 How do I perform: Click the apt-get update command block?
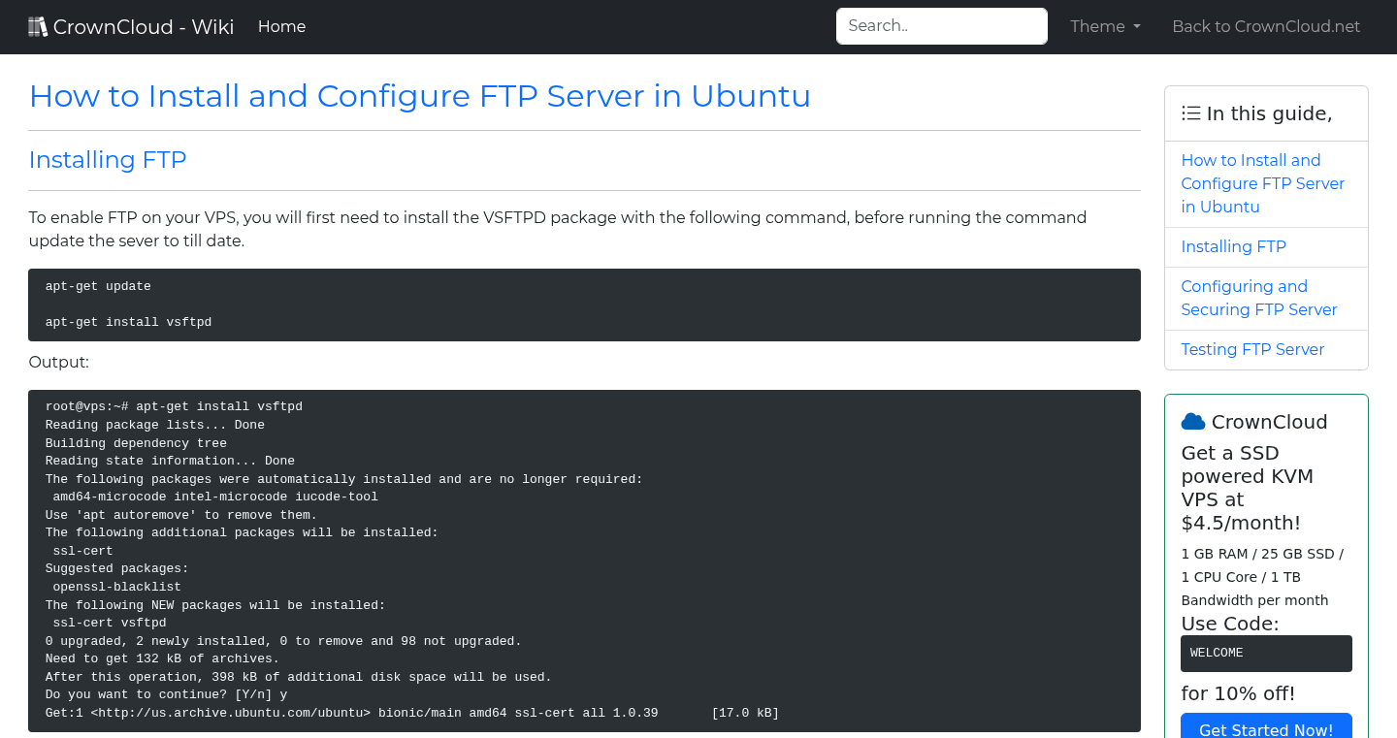tap(582, 305)
